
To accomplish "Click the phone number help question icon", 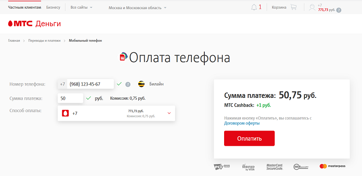I will pyautogui.click(x=128, y=85).
